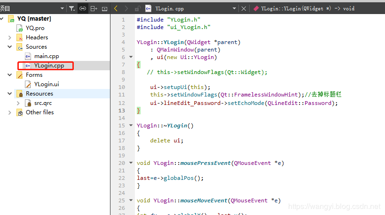Click the YQ.pro file icon
The width and height of the screenshot is (385, 215).
click(20, 28)
